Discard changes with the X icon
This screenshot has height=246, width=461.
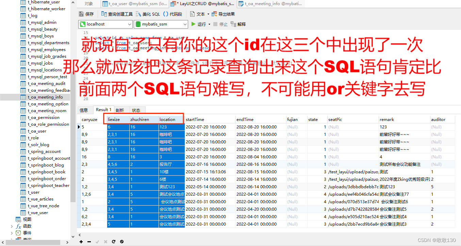pyautogui.click(x=105, y=242)
